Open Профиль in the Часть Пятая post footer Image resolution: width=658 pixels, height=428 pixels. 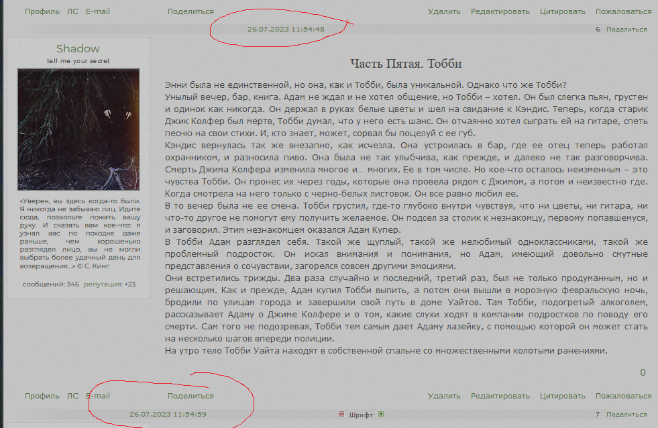pyautogui.click(x=42, y=396)
